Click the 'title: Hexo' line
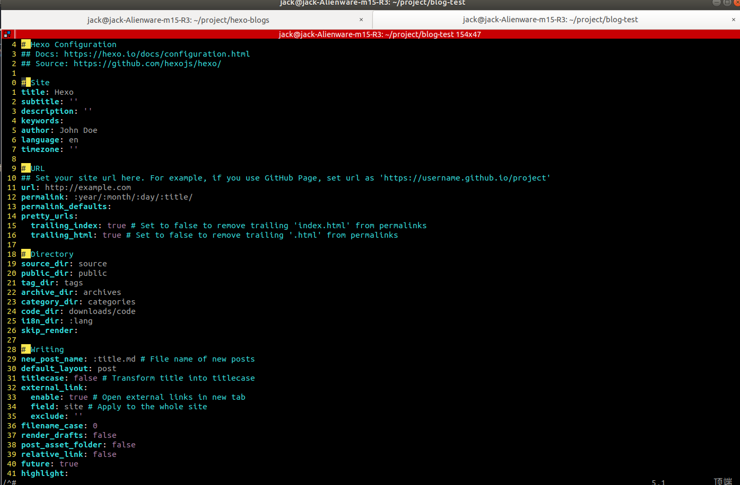 47,92
